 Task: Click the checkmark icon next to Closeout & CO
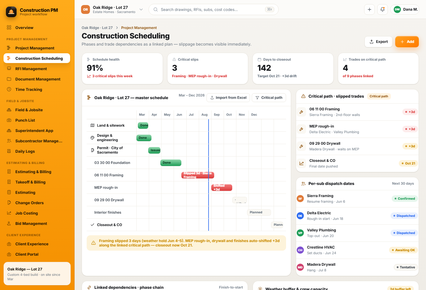click(92, 225)
